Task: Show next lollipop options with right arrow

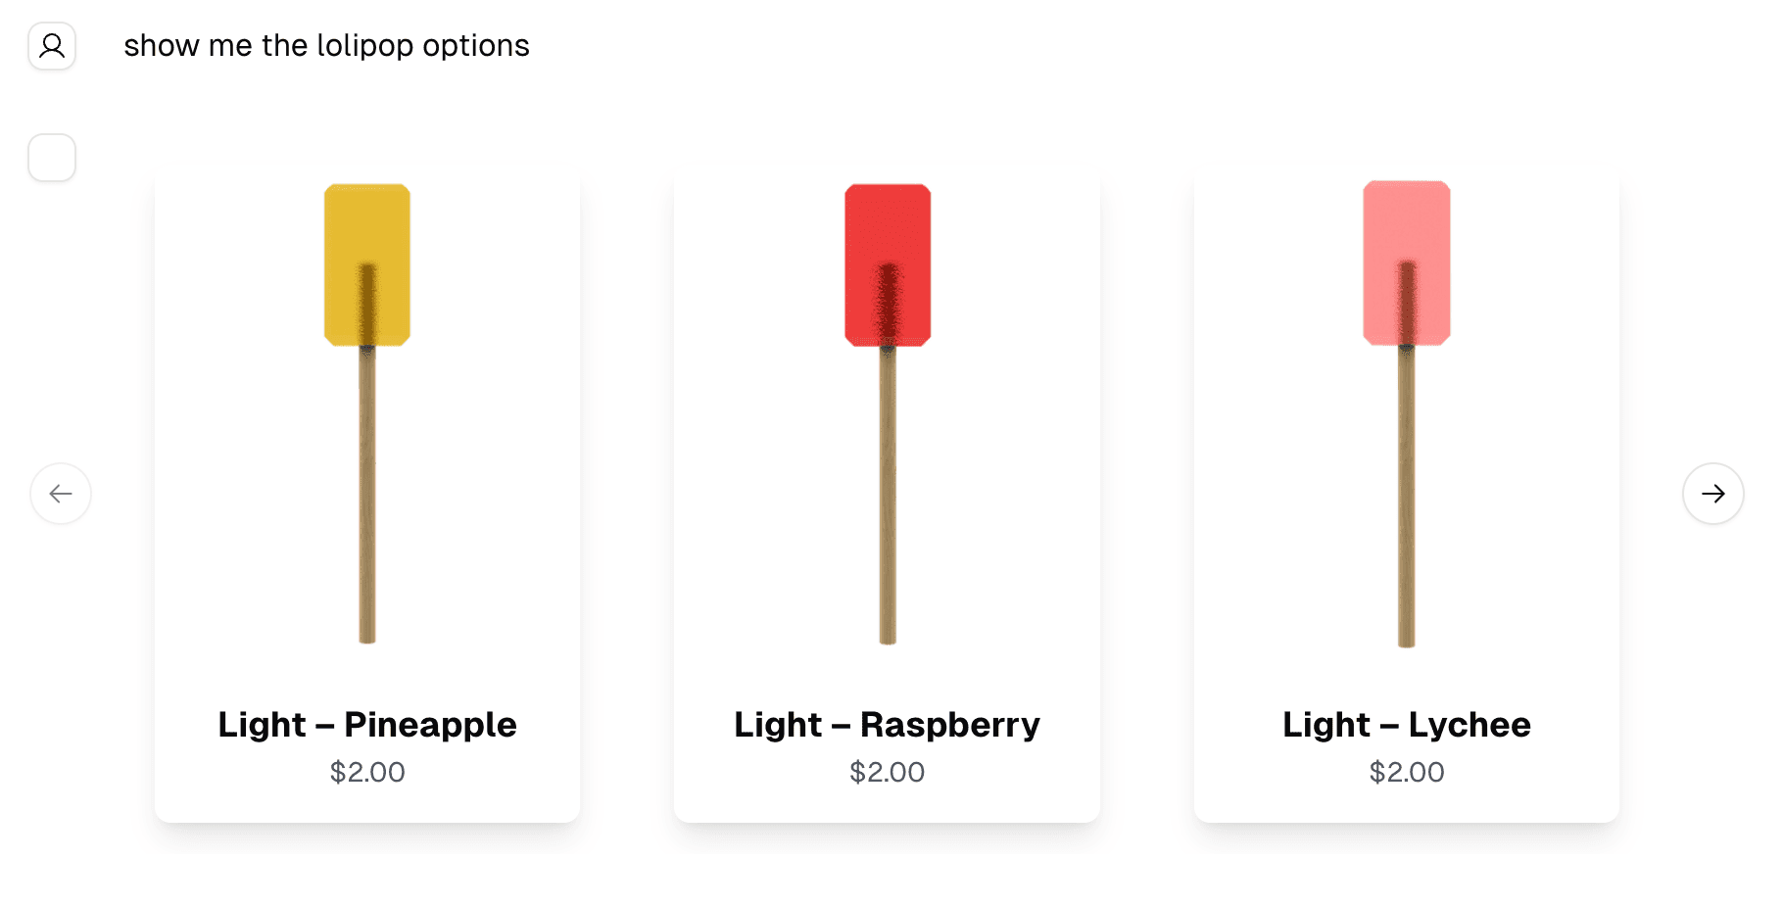Action: tap(1712, 494)
